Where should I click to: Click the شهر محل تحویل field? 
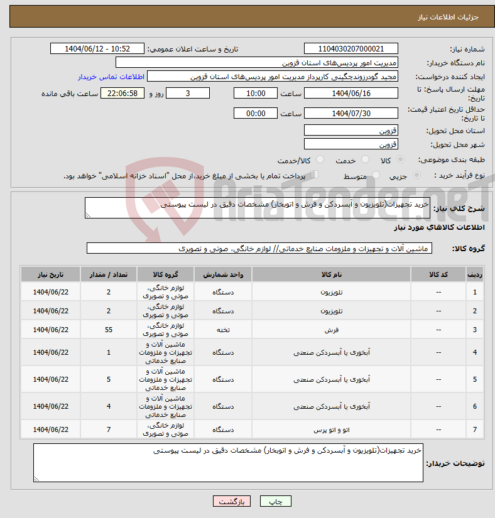tap(351, 144)
